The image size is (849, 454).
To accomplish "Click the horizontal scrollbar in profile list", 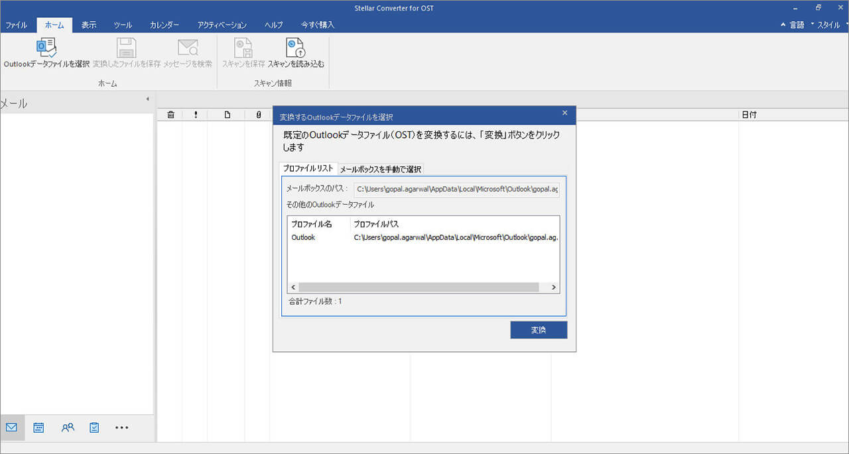I will coord(418,288).
